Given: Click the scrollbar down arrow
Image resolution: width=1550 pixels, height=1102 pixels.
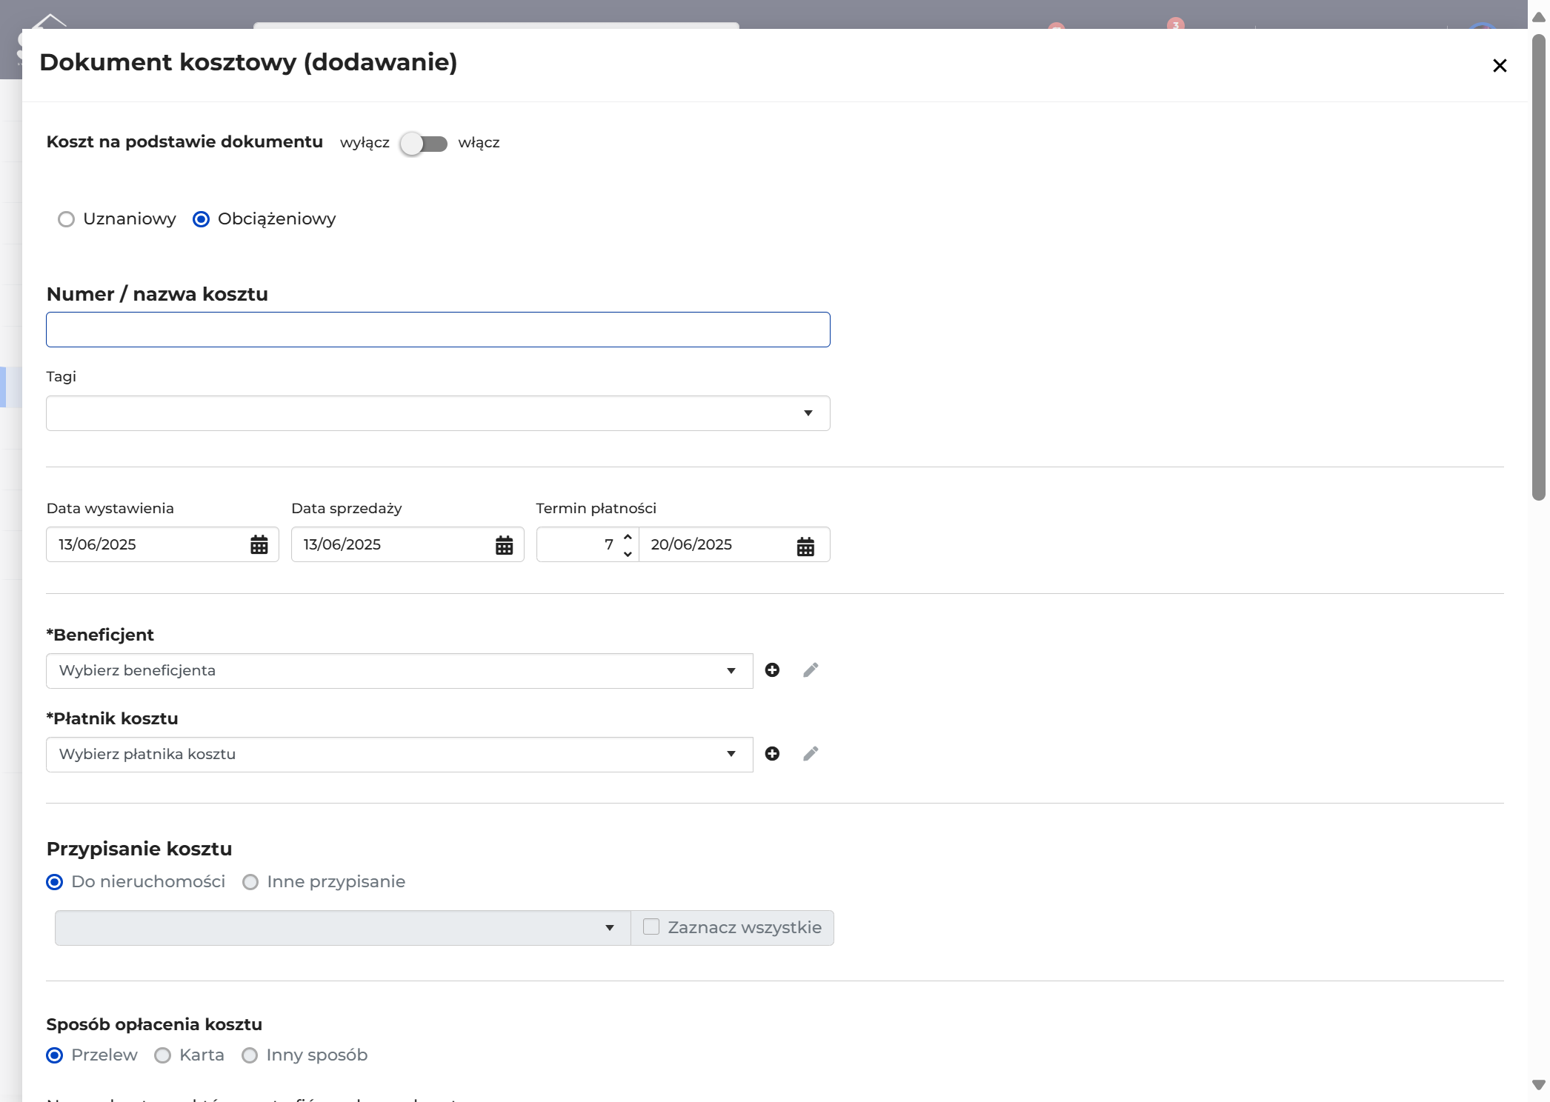Looking at the screenshot, I should point(1538,1085).
